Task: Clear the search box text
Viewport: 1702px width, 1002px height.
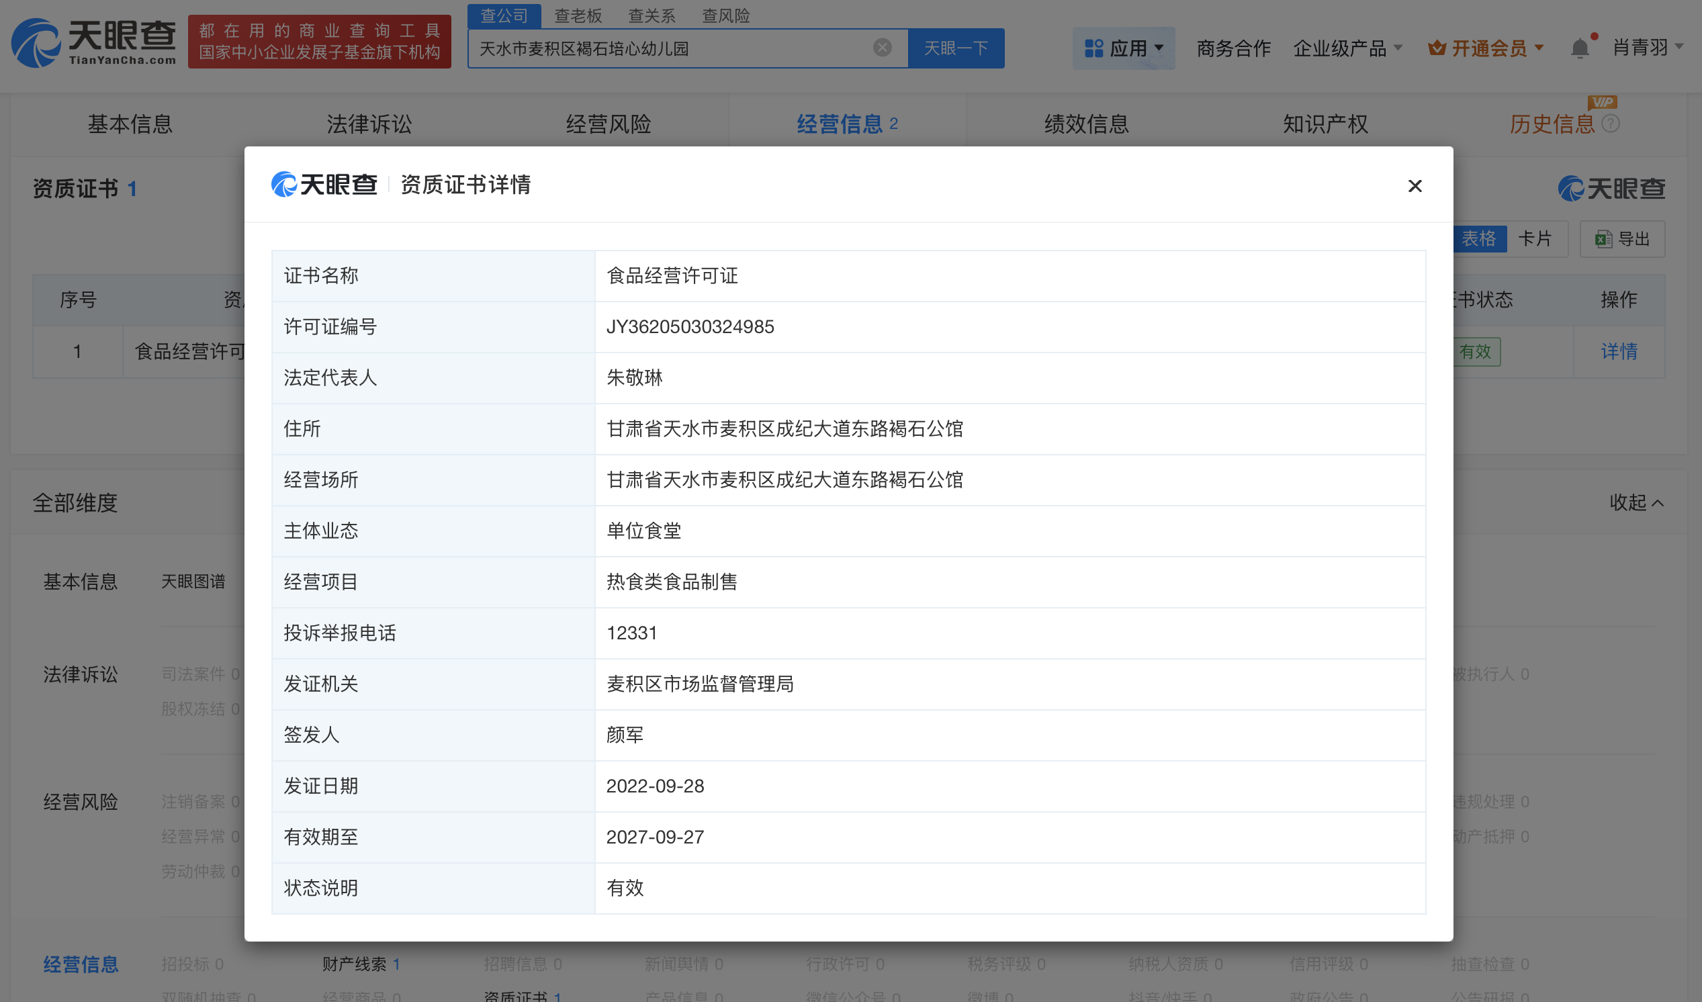Action: (881, 47)
